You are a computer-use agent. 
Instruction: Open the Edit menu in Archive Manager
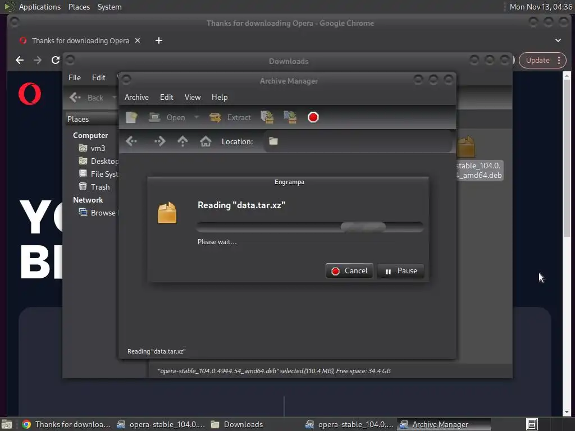coord(166,97)
